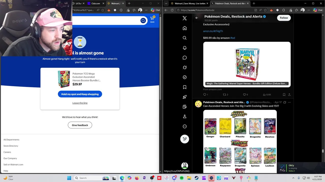Open Copilot Chat in Walmart browser window
This screenshot has height=182, width=325.
[155, 10]
